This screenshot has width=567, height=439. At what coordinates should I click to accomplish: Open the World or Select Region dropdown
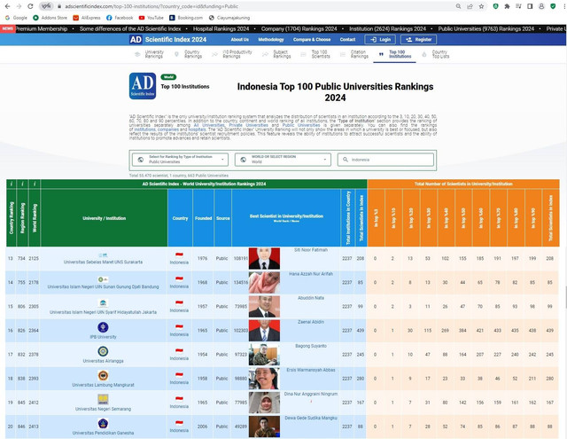click(x=283, y=160)
